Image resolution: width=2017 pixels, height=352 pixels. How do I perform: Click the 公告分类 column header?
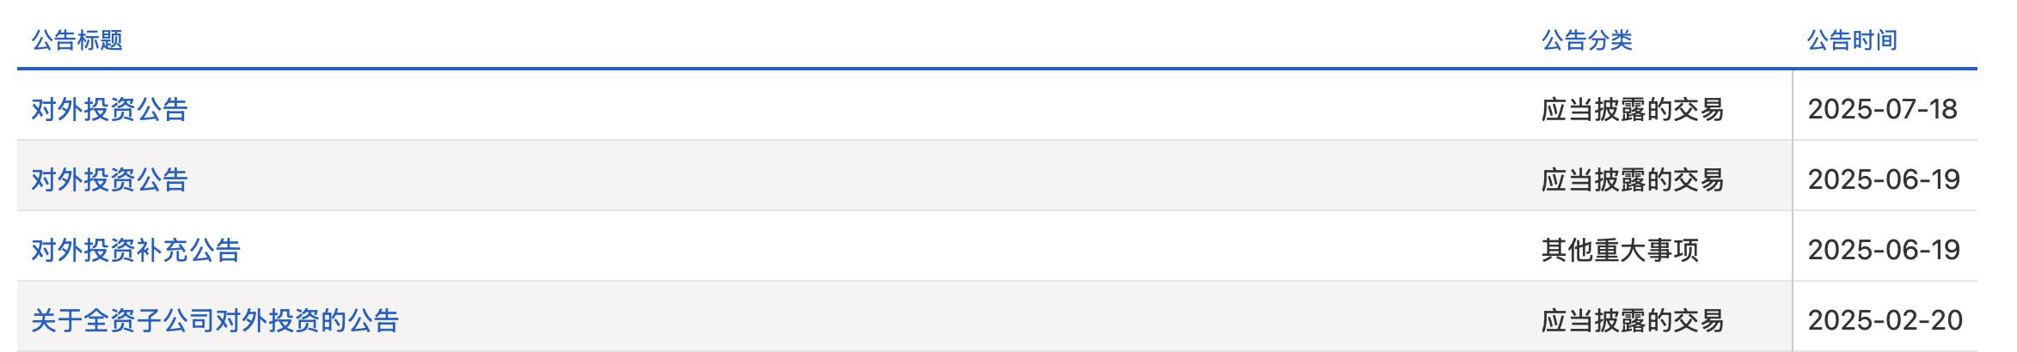pos(1587,39)
